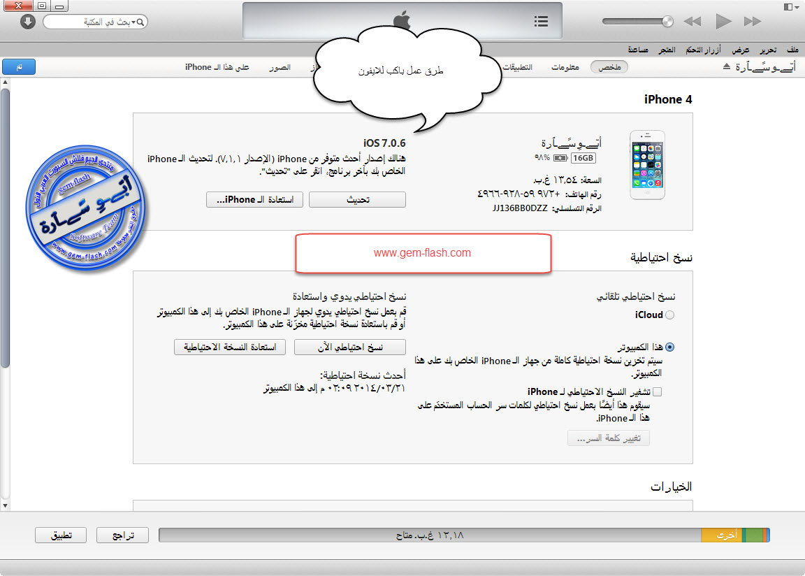Click نسخ احتياطي الآن button
Screen dimensions: 805x576
[x=350, y=347]
